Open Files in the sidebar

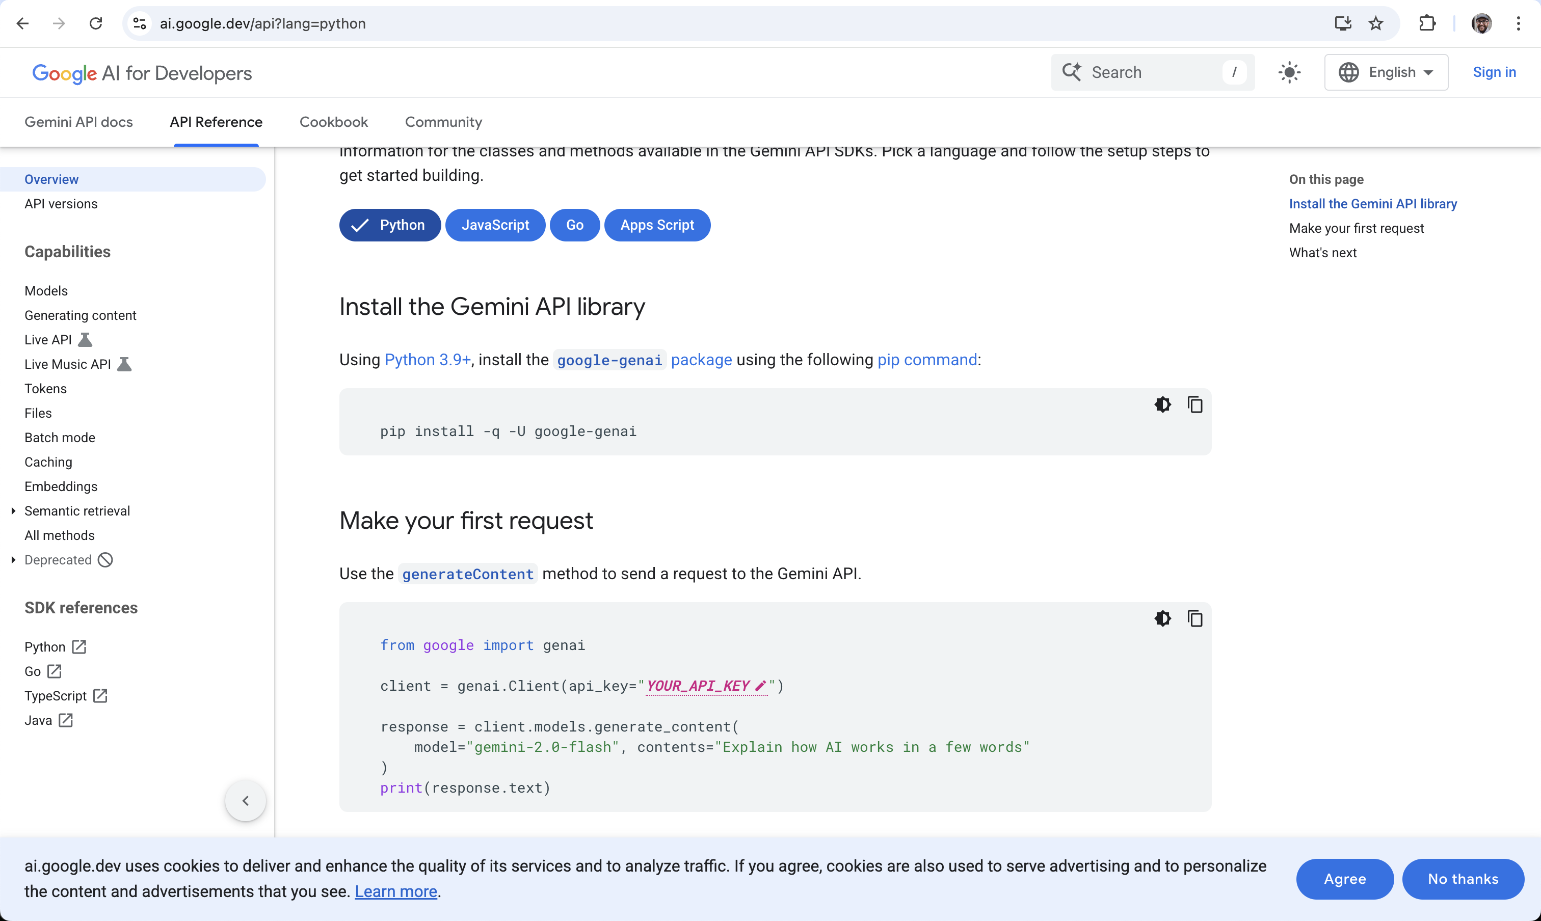click(38, 413)
